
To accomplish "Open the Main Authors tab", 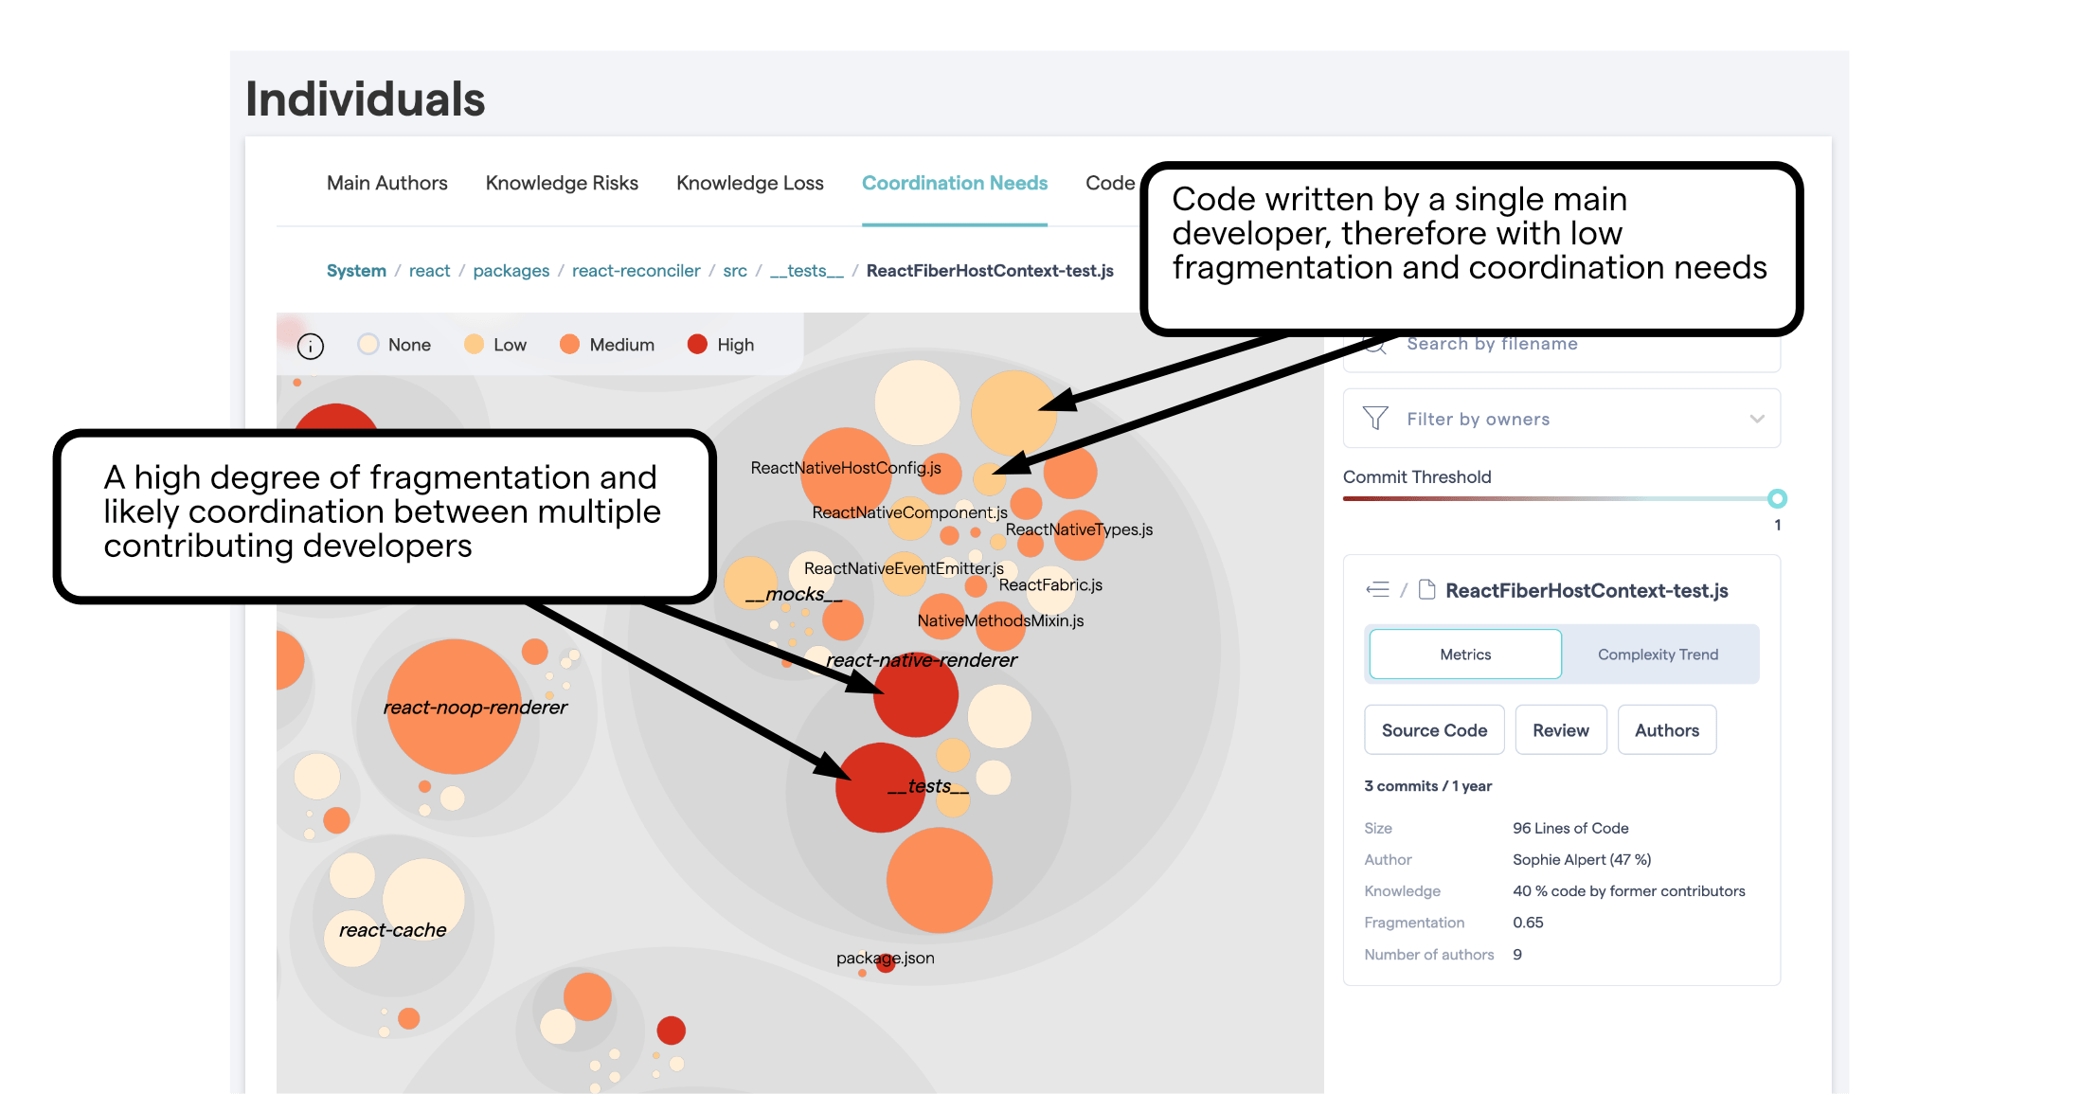I will (386, 183).
